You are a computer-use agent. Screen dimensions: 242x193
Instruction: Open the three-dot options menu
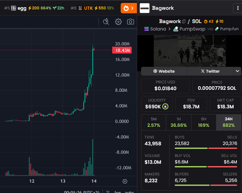pos(238,8)
